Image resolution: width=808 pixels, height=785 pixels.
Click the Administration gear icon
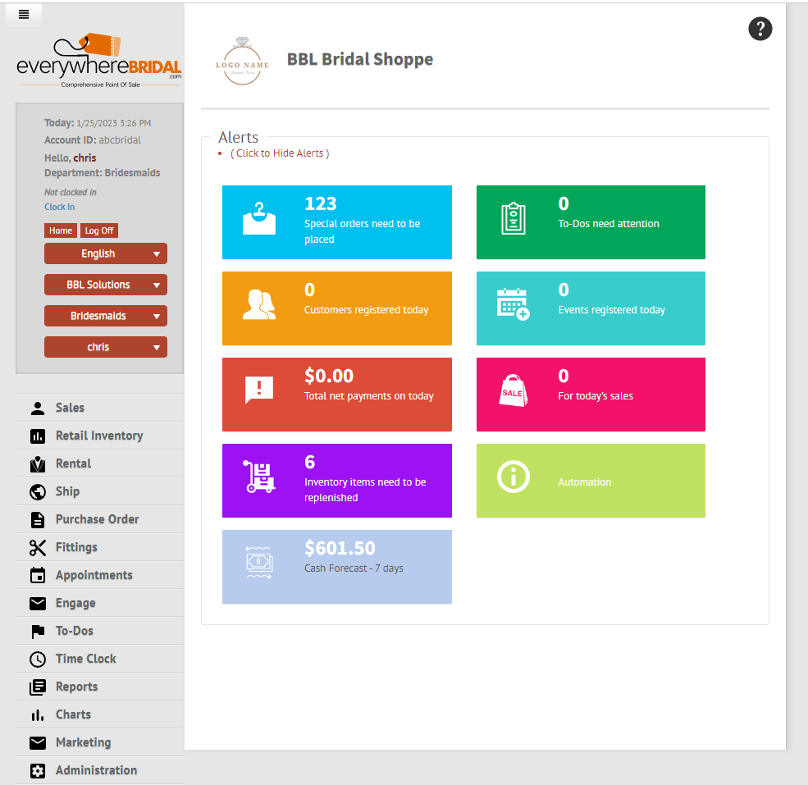pos(38,770)
